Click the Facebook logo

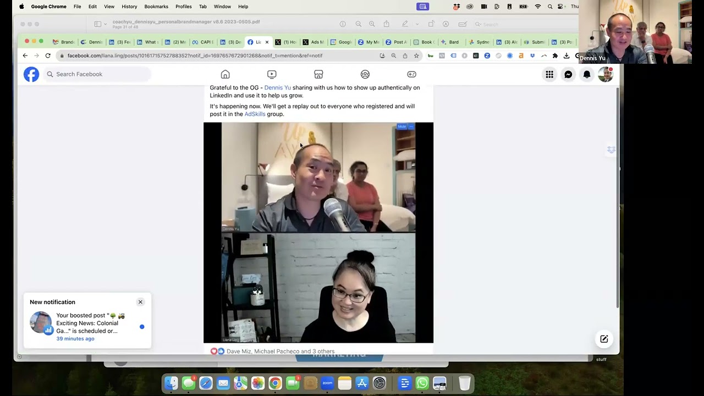31,74
